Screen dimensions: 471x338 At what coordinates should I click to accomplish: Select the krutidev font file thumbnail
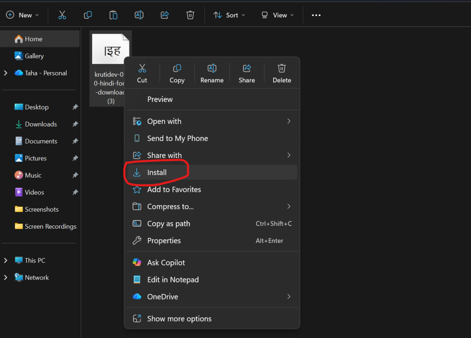click(110, 49)
